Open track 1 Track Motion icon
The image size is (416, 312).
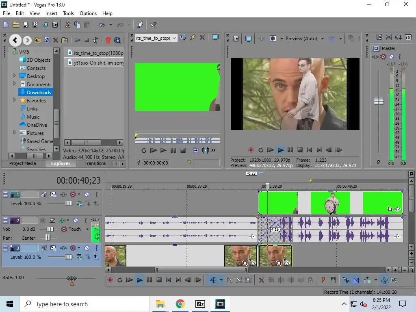click(x=53, y=195)
